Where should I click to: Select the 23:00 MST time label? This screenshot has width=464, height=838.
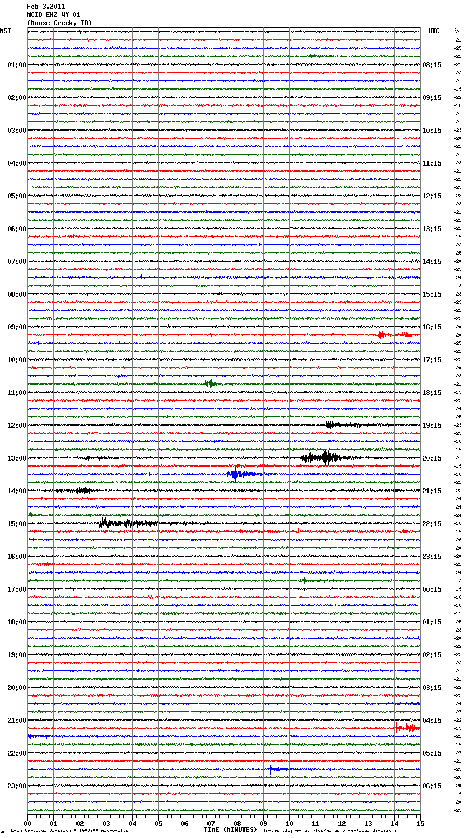(x=16, y=786)
